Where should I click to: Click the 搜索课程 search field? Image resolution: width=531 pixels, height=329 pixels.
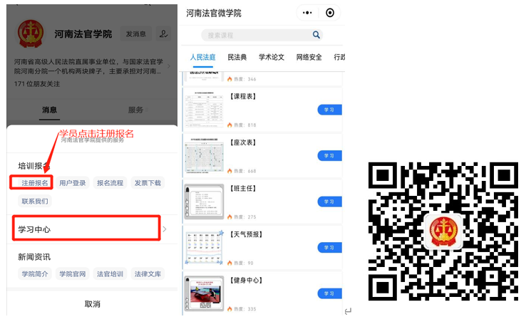click(x=262, y=35)
